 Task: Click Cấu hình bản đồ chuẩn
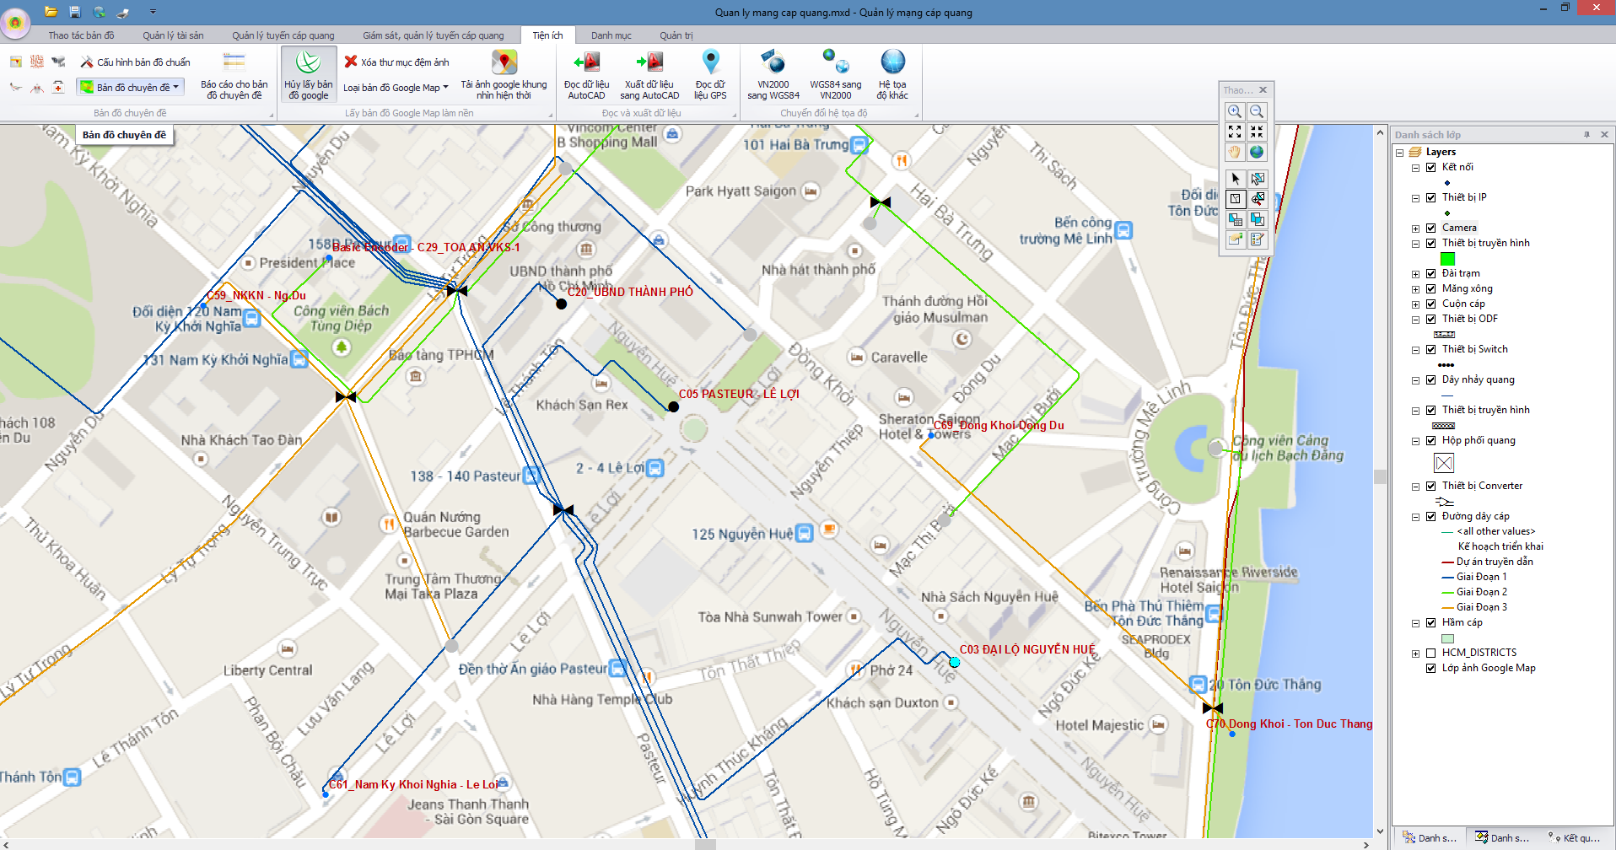135,62
